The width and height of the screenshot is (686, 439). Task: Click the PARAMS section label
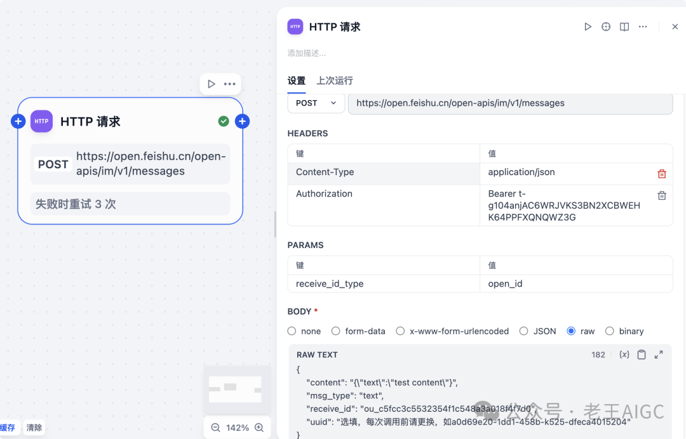[306, 245]
